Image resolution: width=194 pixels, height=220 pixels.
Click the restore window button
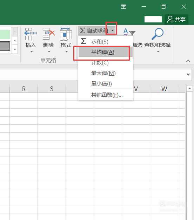click(164, 7)
